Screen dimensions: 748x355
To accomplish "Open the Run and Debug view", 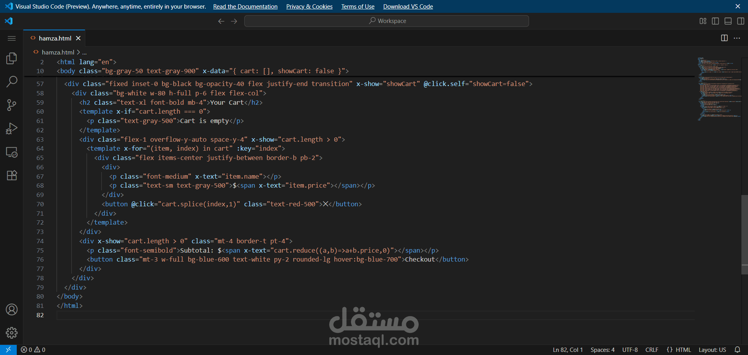I will point(12,128).
